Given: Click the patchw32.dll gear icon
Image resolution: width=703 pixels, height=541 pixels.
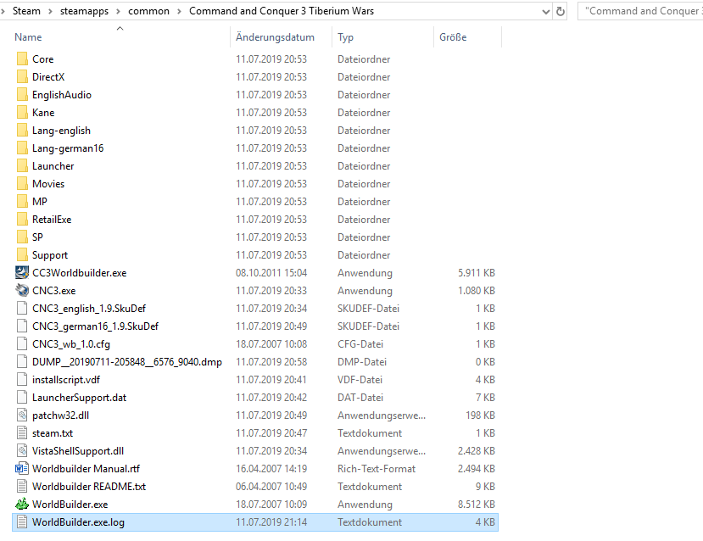Looking at the screenshot, I should (20, 415).
